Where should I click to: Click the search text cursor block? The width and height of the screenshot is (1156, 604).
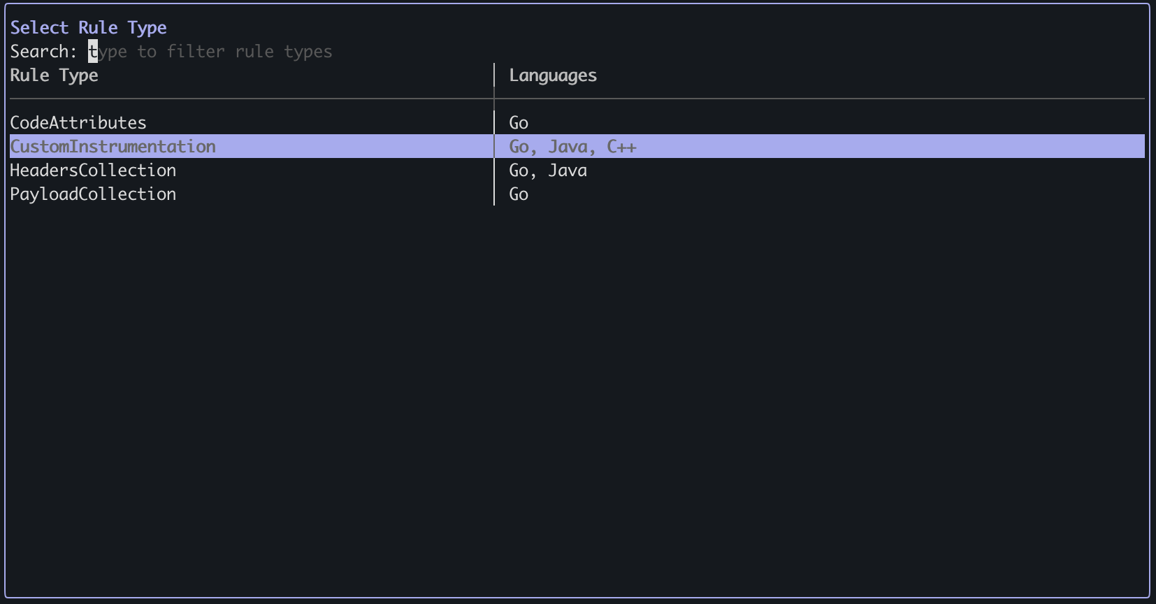(93, 52)
